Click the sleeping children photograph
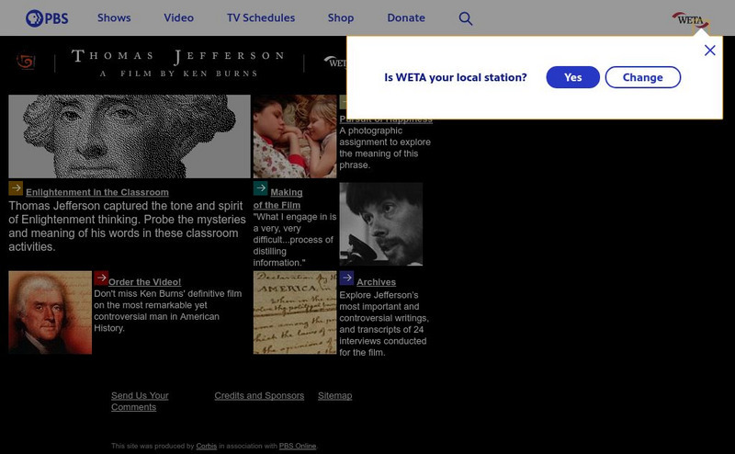The width and height of the screenshot is (735, 454). coord(295,137)
